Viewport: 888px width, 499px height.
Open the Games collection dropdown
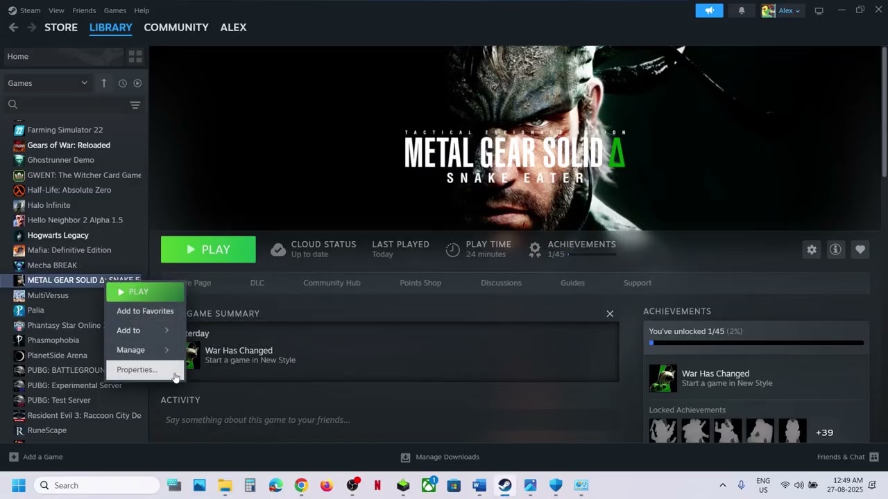(x=48, y=83)
